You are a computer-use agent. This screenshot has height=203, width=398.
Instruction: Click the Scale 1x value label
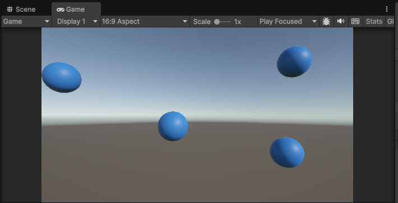coord(237,22)
